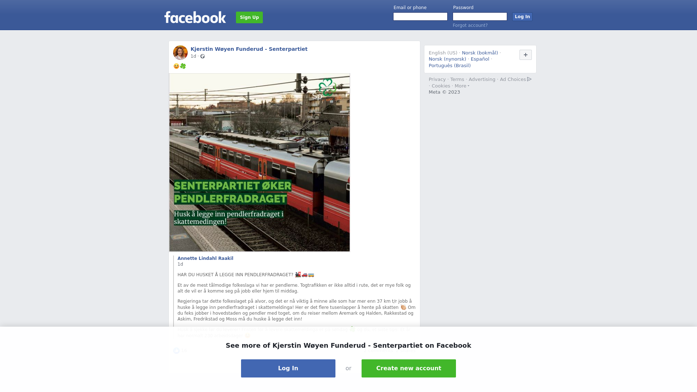Open the train pendlerfradraget post image
This screenshot has width=697, height=392.
coord(260,162)
